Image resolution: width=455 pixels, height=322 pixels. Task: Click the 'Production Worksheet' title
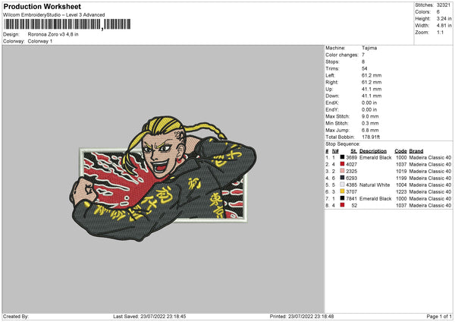click(42, 6)
